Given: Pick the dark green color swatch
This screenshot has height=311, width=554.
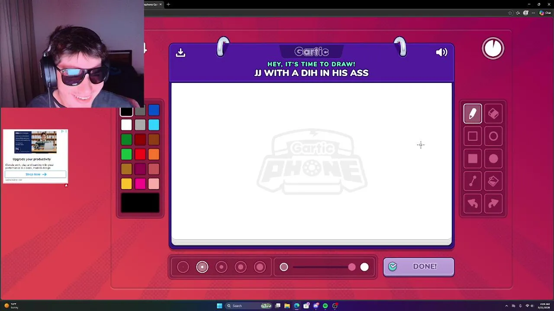Looking at the screenshot, I should pos(126,140).
